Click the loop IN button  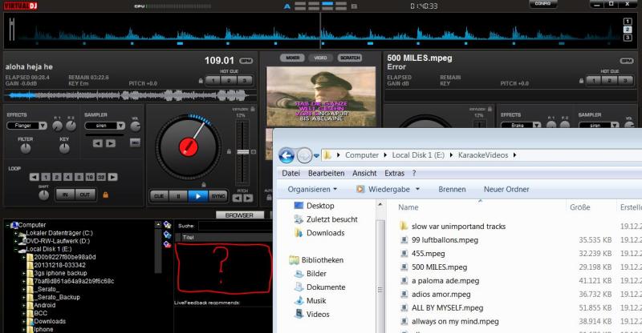pyautogui.click(x=64, y=195)
